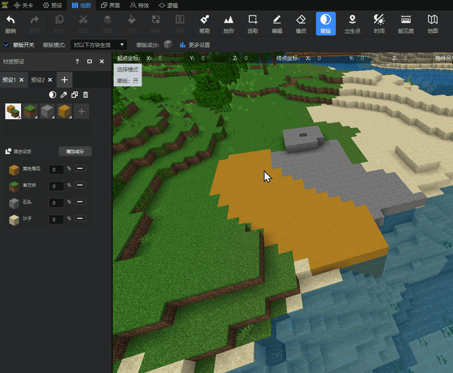Open 更多设置 more settings
The width and height of the screenshot is (453, 373).
tap(195, 45)
